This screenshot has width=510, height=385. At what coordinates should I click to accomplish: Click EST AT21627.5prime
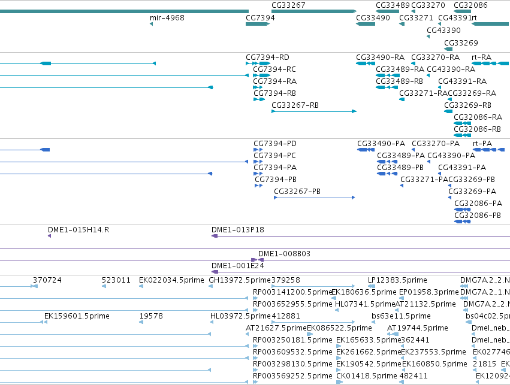[x=276, y=328]
